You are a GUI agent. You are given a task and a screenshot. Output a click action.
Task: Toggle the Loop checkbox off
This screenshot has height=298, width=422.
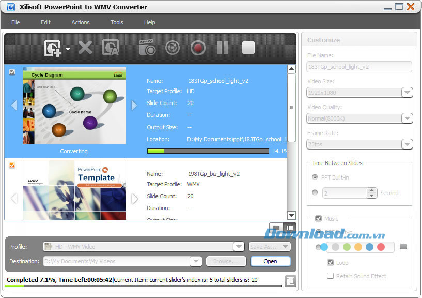(330, 263)
